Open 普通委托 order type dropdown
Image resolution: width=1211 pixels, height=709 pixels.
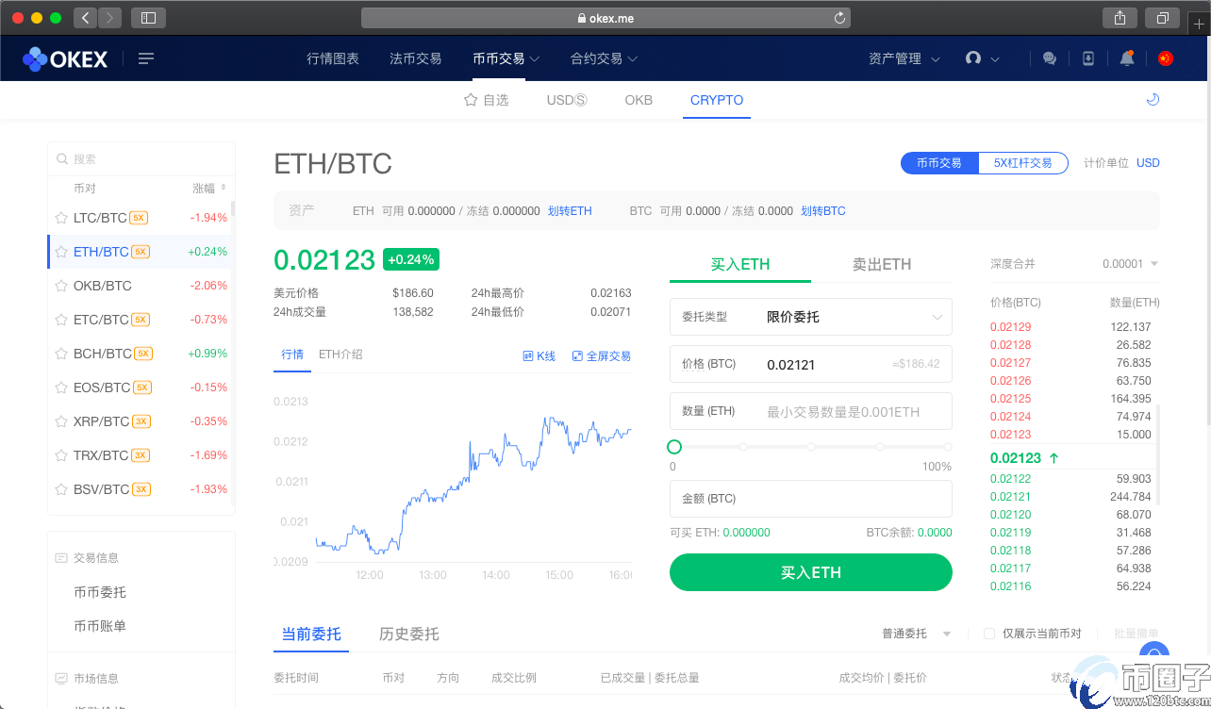[x=916, y=634]
